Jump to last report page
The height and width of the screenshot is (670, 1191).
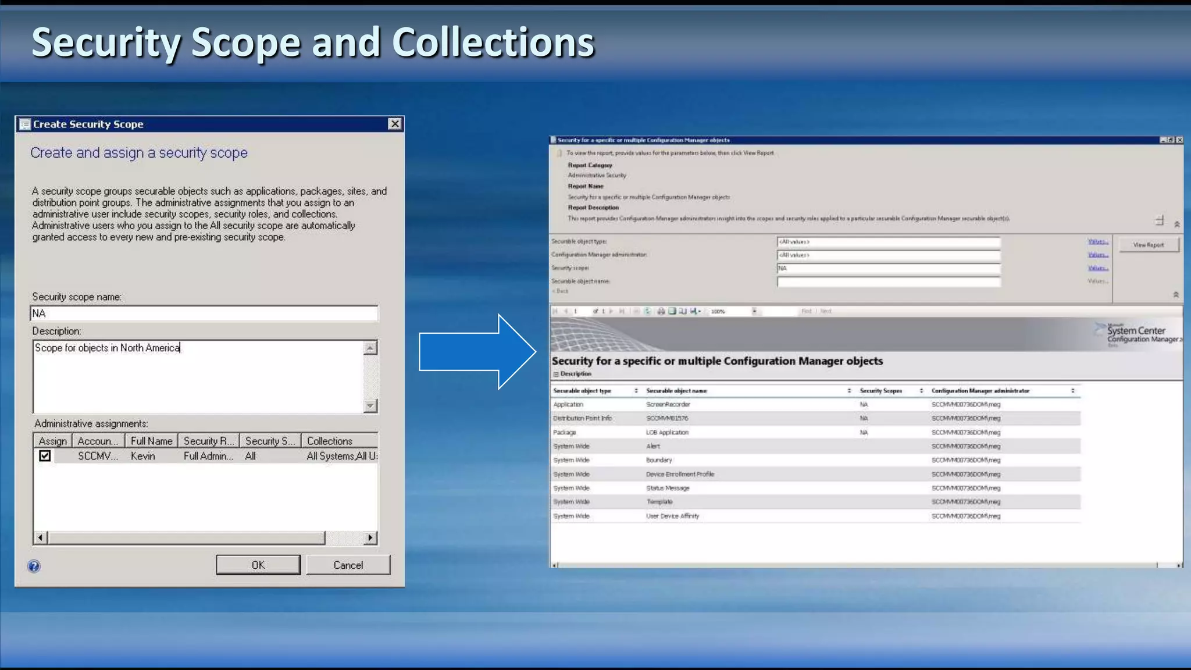pyautogui.click(x=622, y=311)
